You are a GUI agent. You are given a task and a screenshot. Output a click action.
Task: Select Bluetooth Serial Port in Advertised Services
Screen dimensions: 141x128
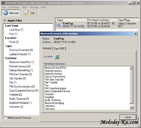[x=56, y=68]
